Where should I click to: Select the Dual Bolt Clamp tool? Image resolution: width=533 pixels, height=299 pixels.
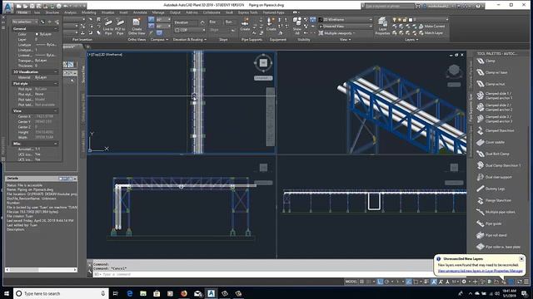coord(493,154)
